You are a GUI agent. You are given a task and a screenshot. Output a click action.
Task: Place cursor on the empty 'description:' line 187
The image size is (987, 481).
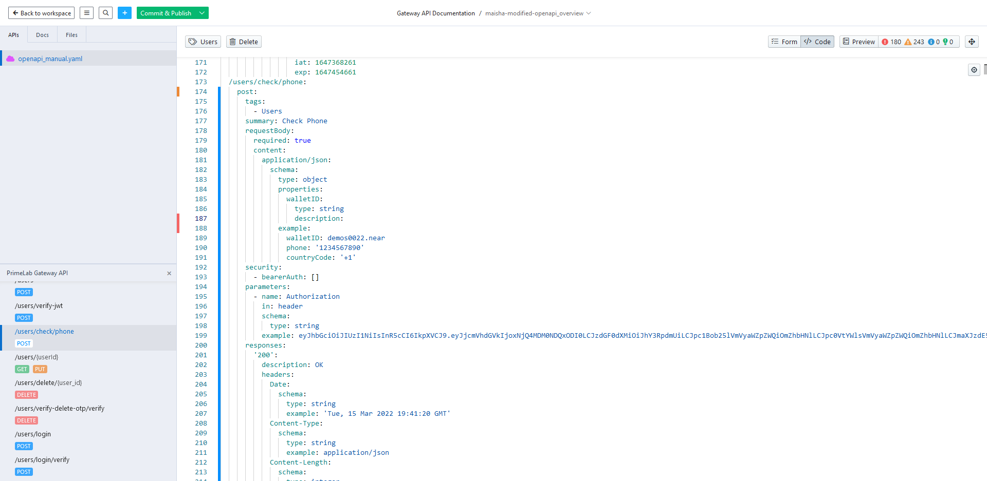pyautogui.click(x=319, y=219)
